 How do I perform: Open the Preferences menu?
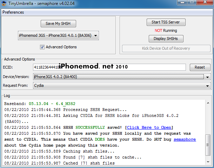pyautogui.click(x=13, y=12)
